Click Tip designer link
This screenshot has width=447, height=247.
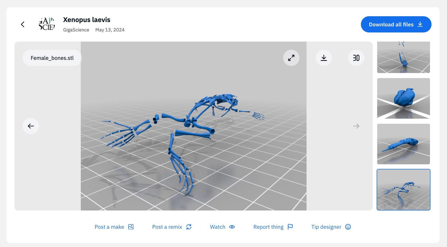(331, 227)
